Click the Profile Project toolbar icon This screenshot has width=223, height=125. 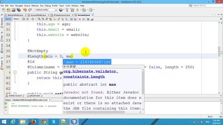coord(91,10)
